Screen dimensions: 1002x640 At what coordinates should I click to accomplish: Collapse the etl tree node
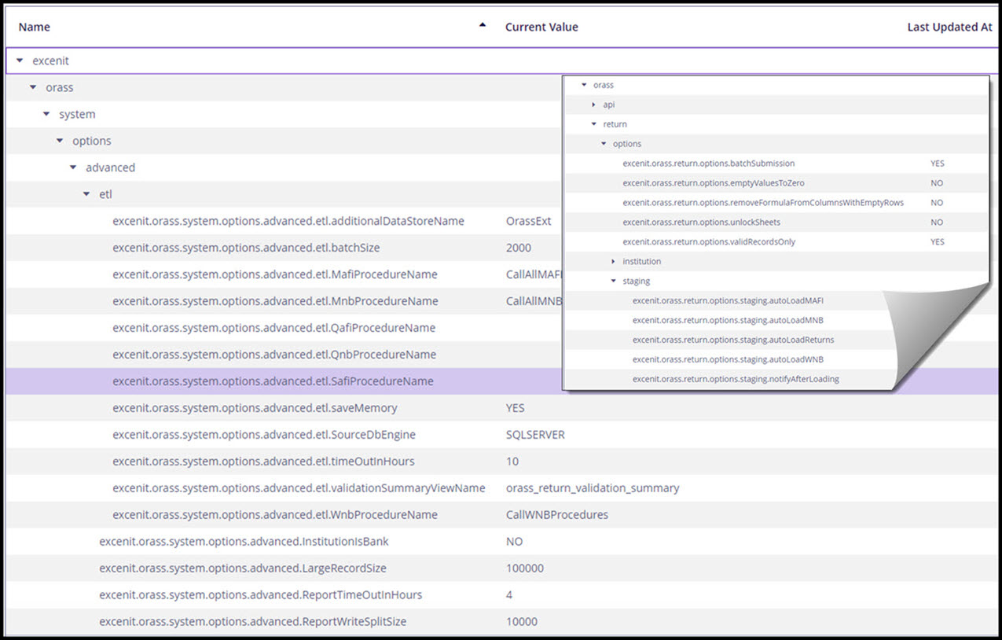(x=86, y=194)
